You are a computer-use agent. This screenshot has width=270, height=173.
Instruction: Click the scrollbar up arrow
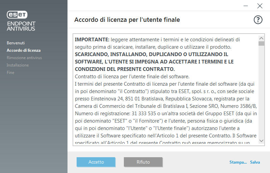(x=261, y=38)
